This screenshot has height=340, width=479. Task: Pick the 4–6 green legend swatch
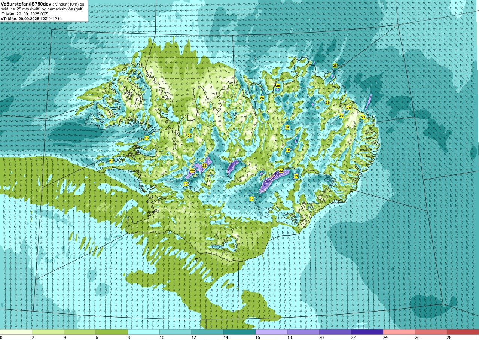coord(80,332)
